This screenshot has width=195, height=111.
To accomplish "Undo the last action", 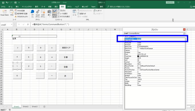I will (x=7, y=3).
